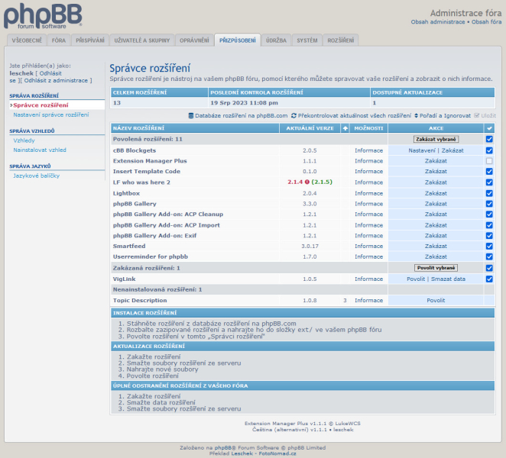Viewport: 506px width, 458px height.
Task: Toggle select-all checkbox for Povolená rozšíření
Action: point(489,139)
